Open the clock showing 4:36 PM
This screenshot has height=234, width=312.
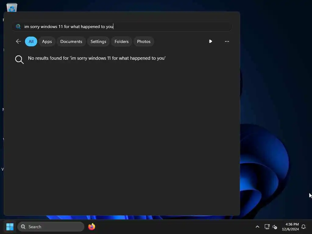coord(290,227)
